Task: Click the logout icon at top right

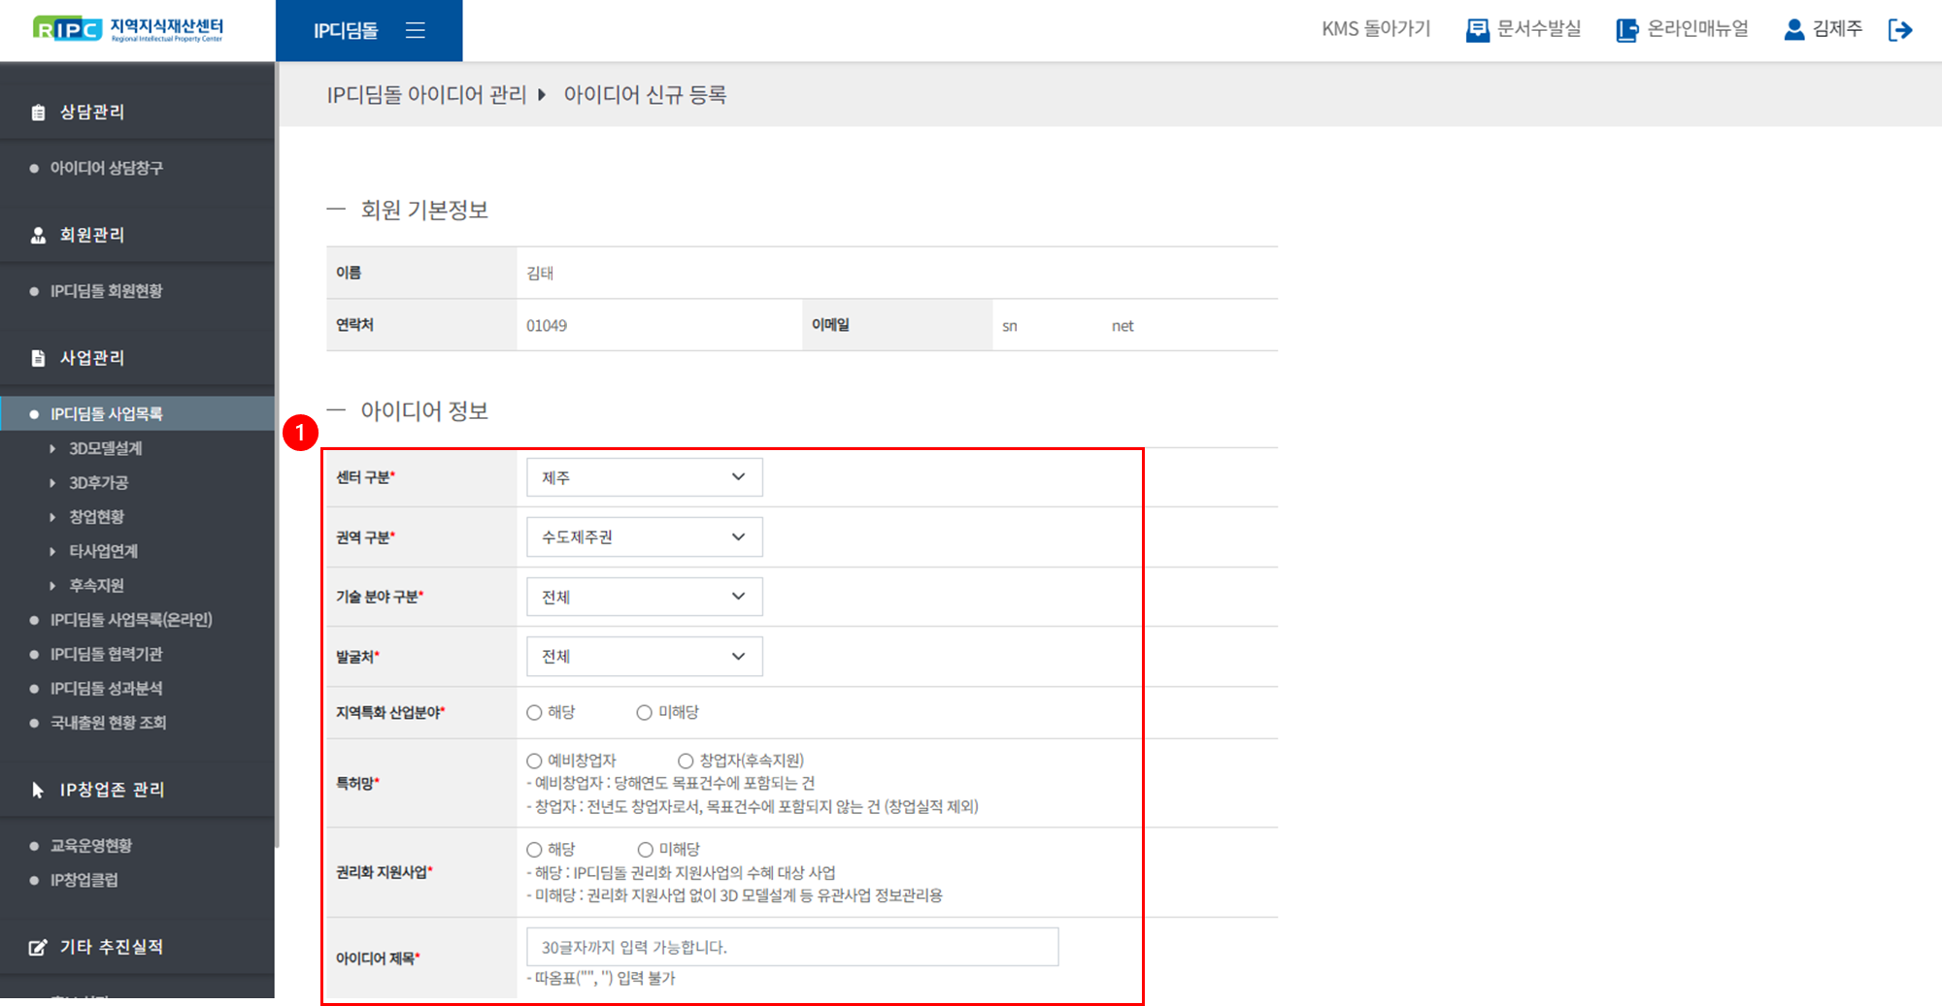Action: coord(1899,30)
